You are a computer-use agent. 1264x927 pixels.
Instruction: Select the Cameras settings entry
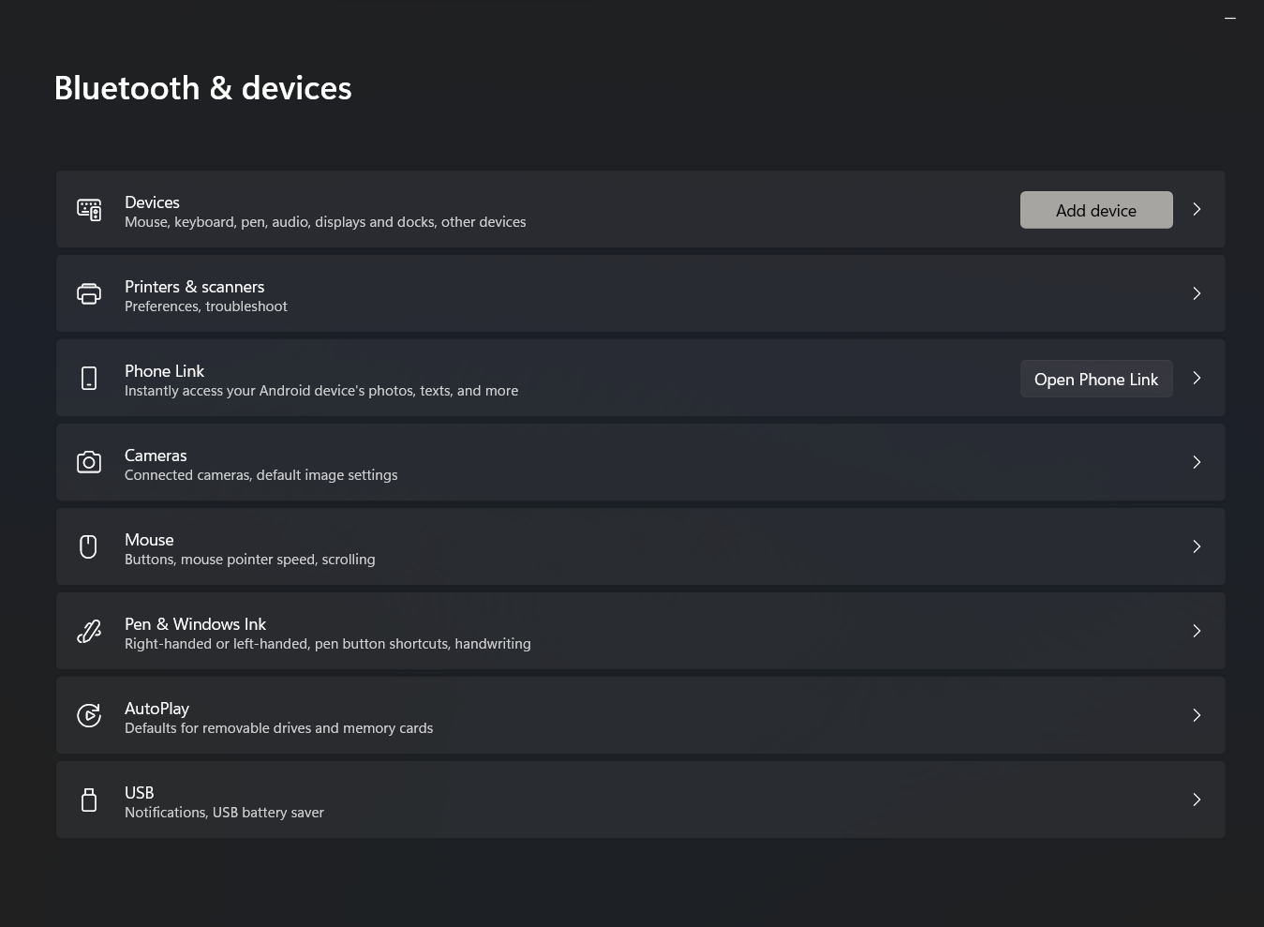pyautogui.click(x=641, y=462)
